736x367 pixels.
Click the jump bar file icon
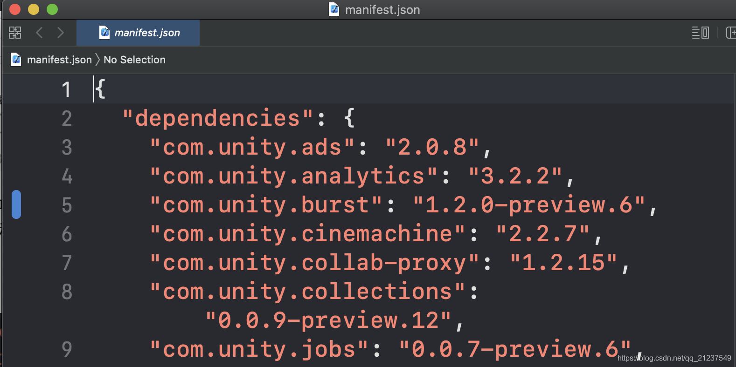[16, 60]
